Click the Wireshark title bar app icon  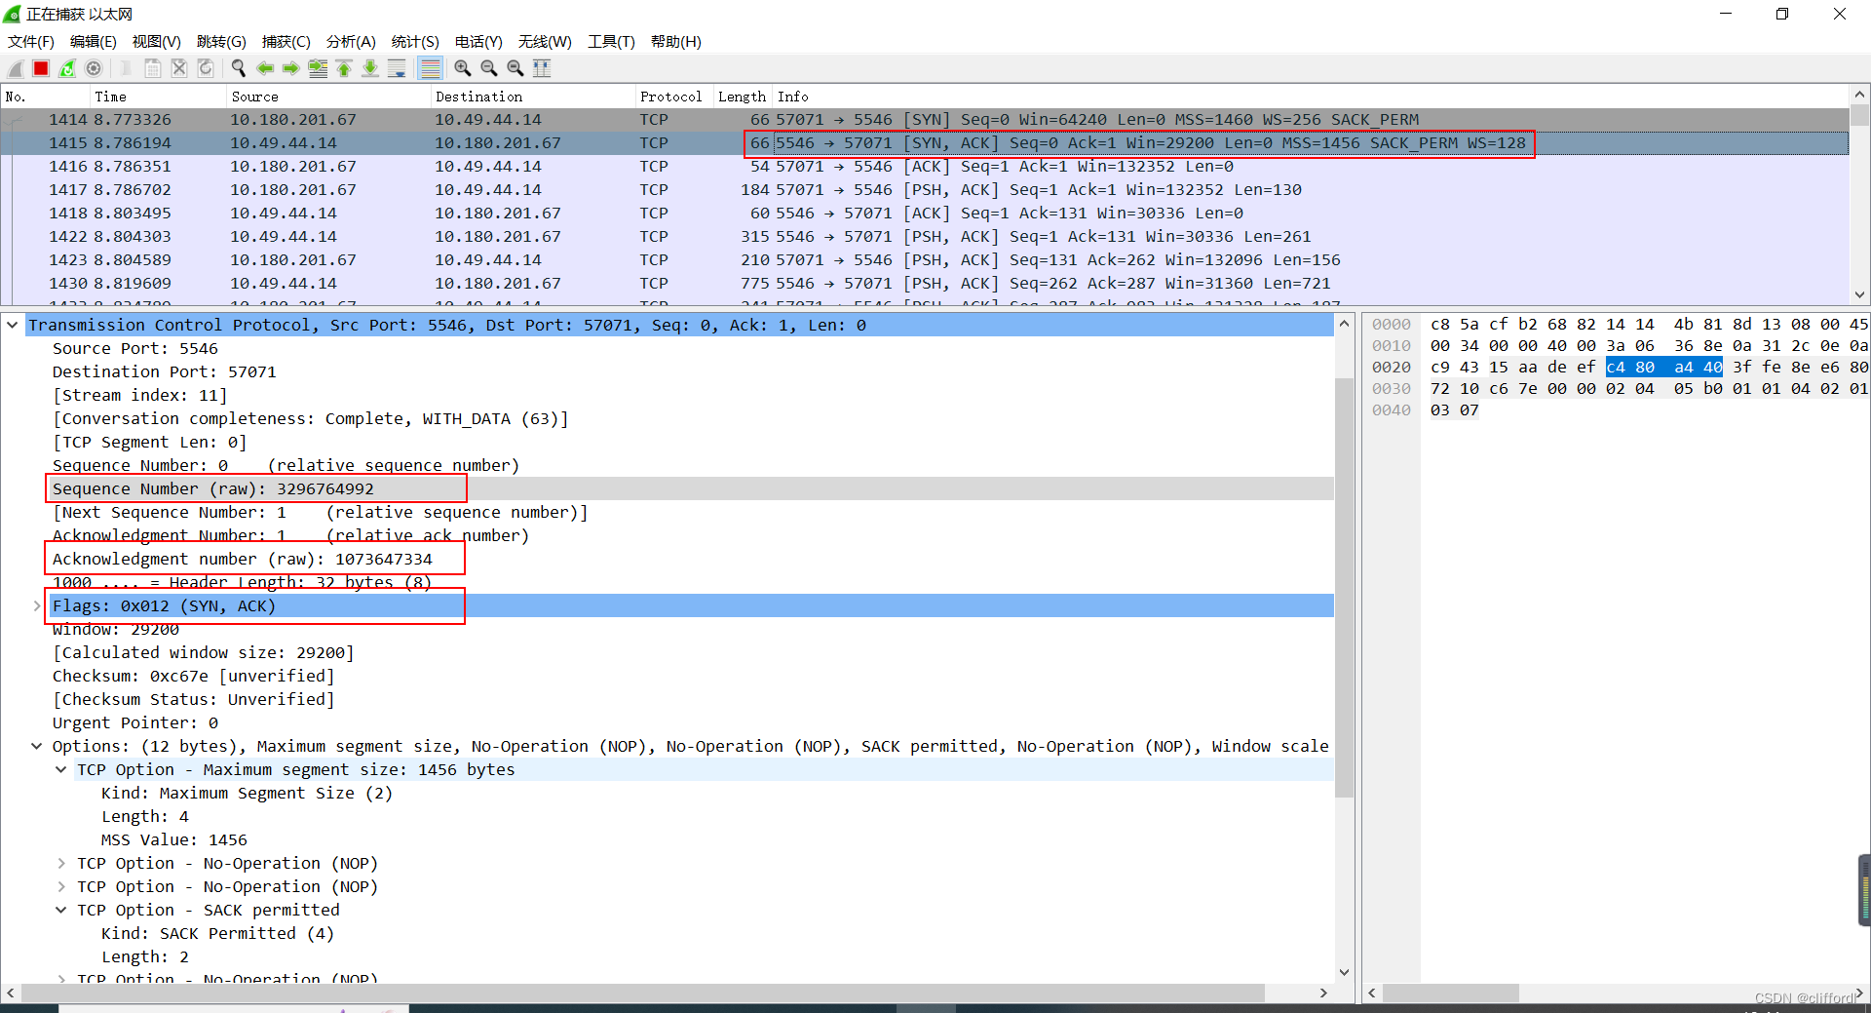pyautogui.click(x=13, y=14)
